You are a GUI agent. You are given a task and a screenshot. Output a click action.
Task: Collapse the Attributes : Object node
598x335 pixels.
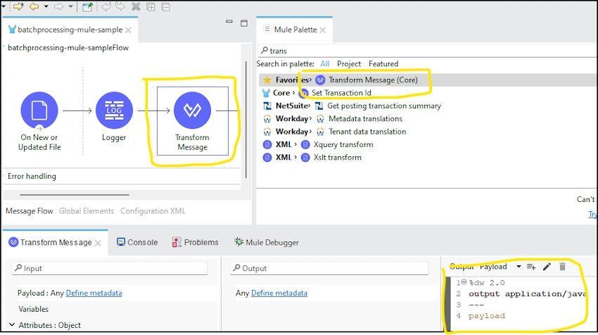pyautogui.click(x=12, y=324)
